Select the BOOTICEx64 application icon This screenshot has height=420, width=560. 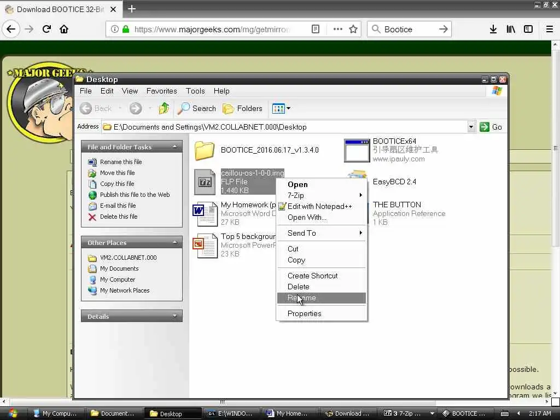(357, 150)
